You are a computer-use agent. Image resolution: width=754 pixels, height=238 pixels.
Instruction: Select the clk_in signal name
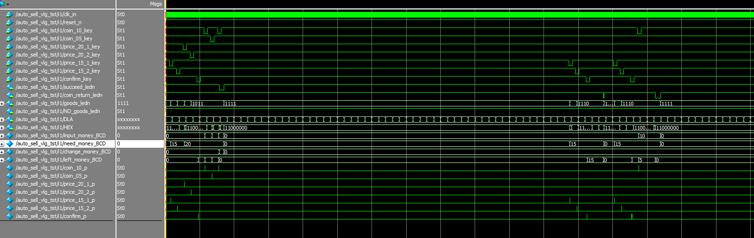coord(46,14)
